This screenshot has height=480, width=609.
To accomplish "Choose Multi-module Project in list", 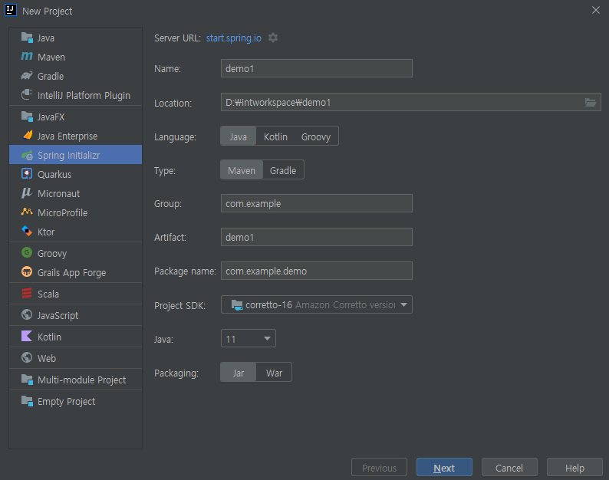I will 76,380.
